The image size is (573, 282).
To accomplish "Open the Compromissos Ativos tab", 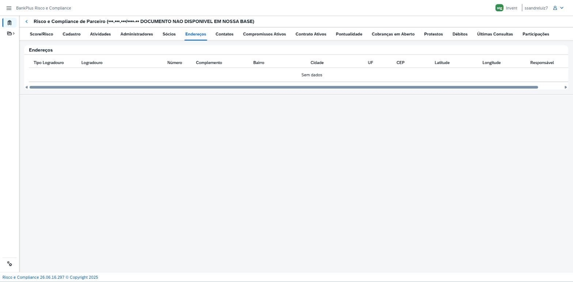I will (x=265, y=34).
